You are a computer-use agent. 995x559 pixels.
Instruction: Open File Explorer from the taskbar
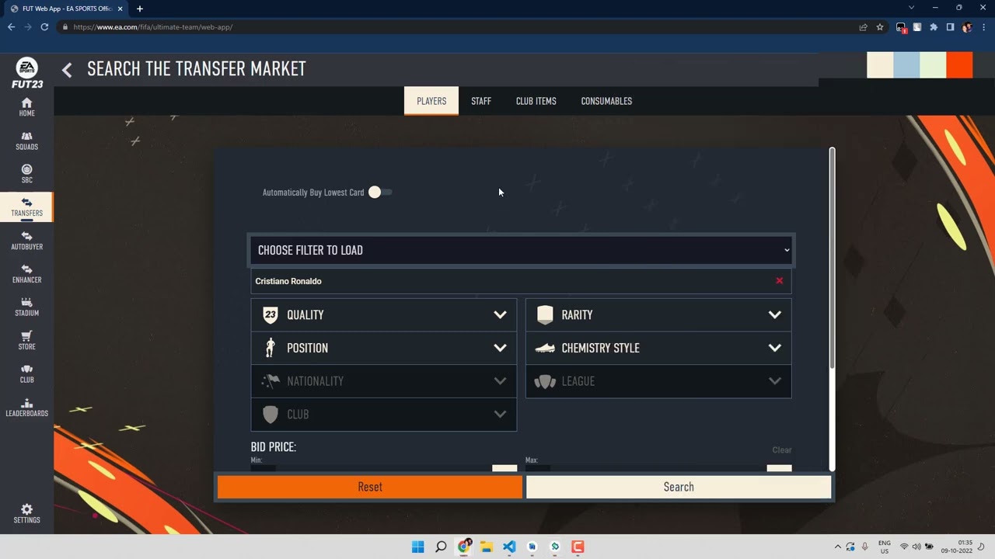486,547
